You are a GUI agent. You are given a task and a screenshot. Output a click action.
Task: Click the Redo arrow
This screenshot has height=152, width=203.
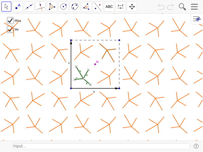point(170,7)
